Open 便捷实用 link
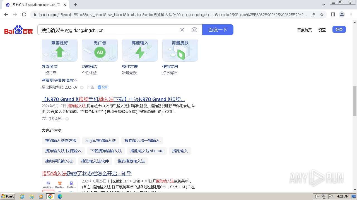This screenshot has height=200, width=357. tap(170, 66)
